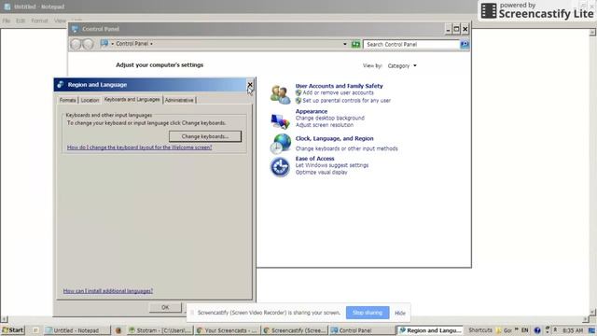This screenshot has width=597, height=336.
Task: Open the Welcome screen keyboard layout help link
Action: tap(139, 147)
